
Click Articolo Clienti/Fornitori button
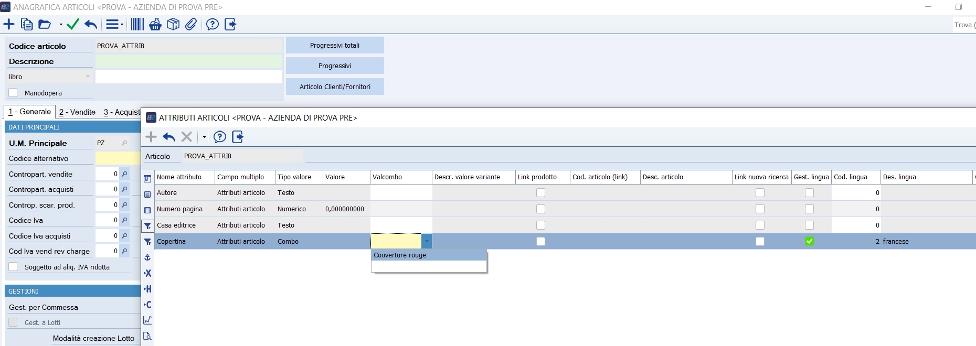coord(335,87)
